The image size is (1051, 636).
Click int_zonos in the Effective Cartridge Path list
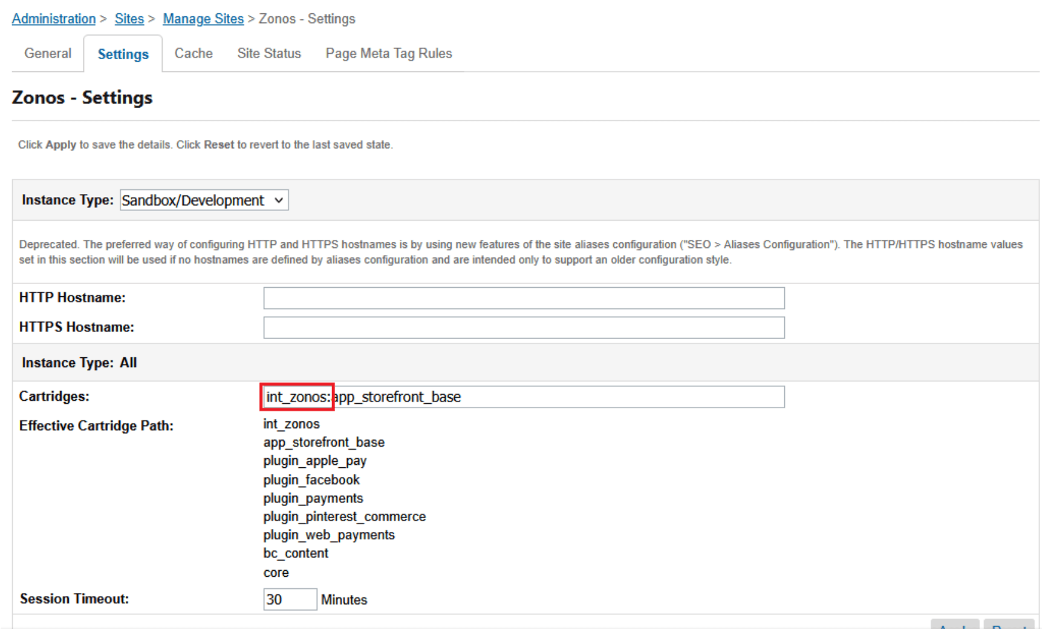click(x=291, y=424)
